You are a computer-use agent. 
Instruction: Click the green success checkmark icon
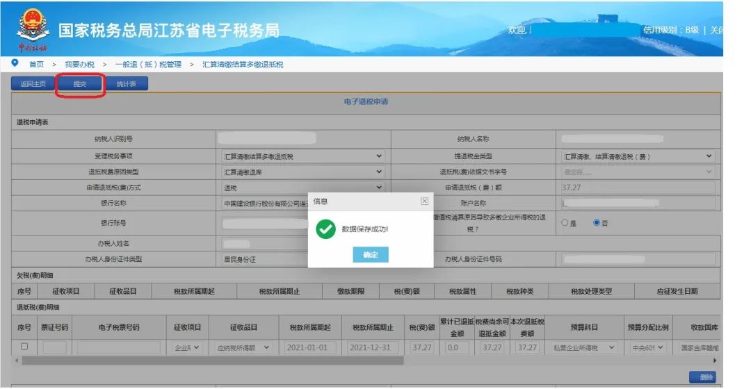[x=325, y=229]
